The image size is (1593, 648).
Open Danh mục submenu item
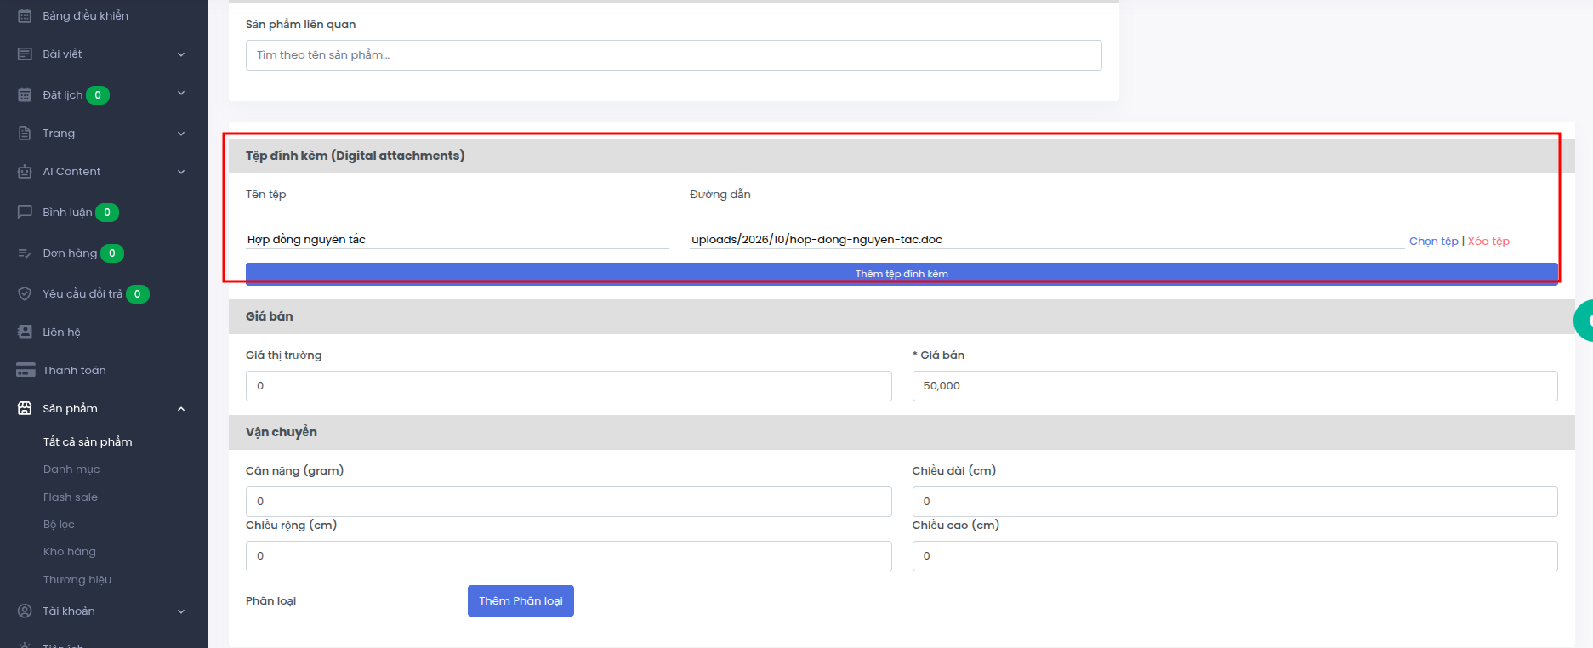[71, 469]
